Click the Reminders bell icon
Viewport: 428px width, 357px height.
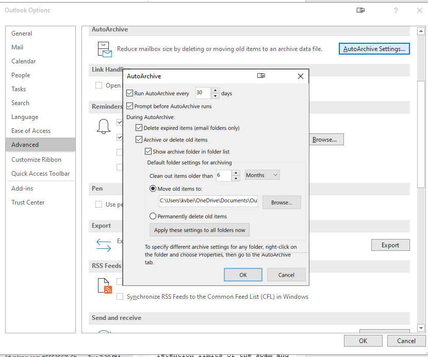click(104, 127)
